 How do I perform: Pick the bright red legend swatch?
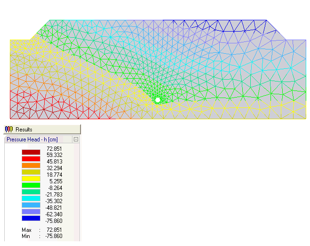[31, 159]
